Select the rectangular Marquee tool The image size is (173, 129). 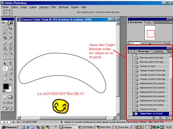5,28
